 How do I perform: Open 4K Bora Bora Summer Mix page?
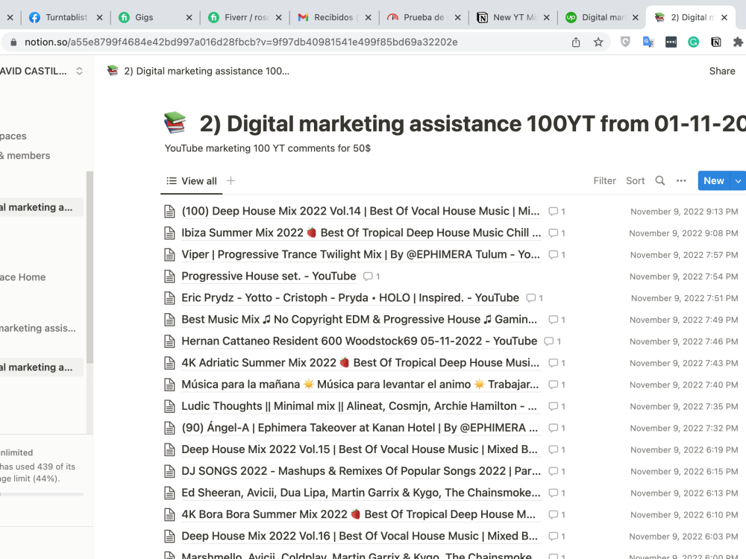coord(358,514)
